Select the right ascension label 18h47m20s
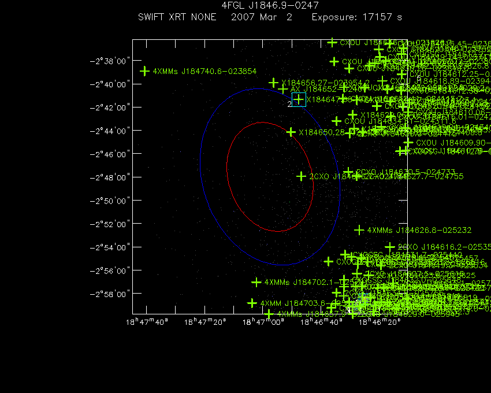Image resolution: width=491 pixels, height=393 pixels. pyautogui.click(x=205, y=322)
